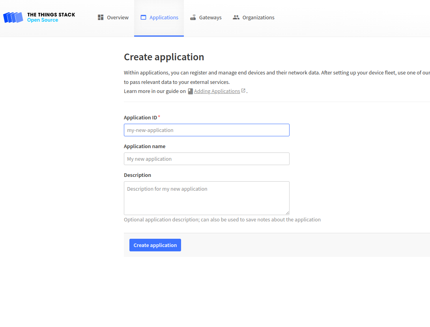Click the Application ID field label
430x327 pixels.
click(x=140, y=117)
